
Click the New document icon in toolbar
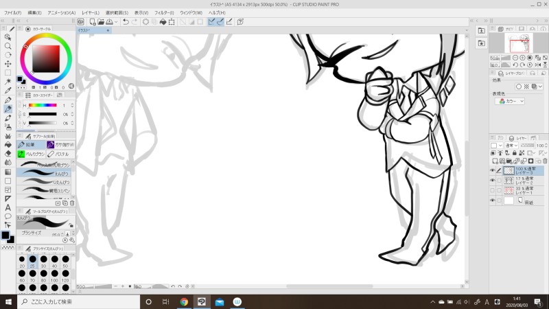click(93, 22)
